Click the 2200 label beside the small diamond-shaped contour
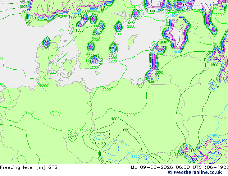 [x=79, y=130]
